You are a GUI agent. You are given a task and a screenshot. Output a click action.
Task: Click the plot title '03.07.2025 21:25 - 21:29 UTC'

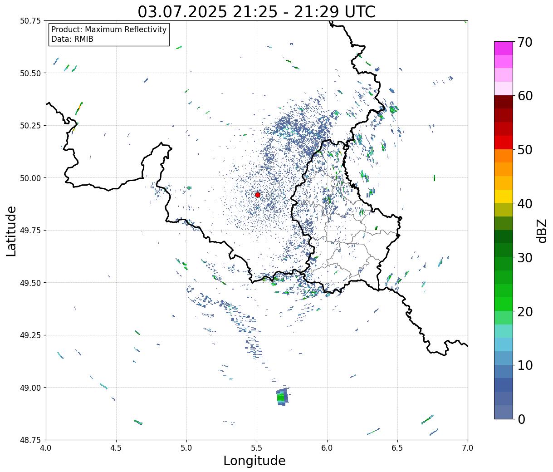256,11
